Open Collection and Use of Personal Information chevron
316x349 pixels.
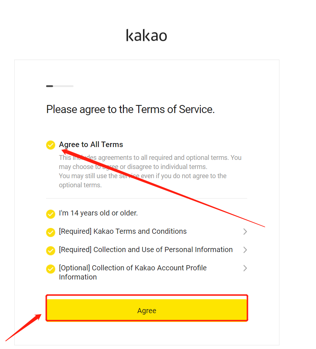[245, 250]
